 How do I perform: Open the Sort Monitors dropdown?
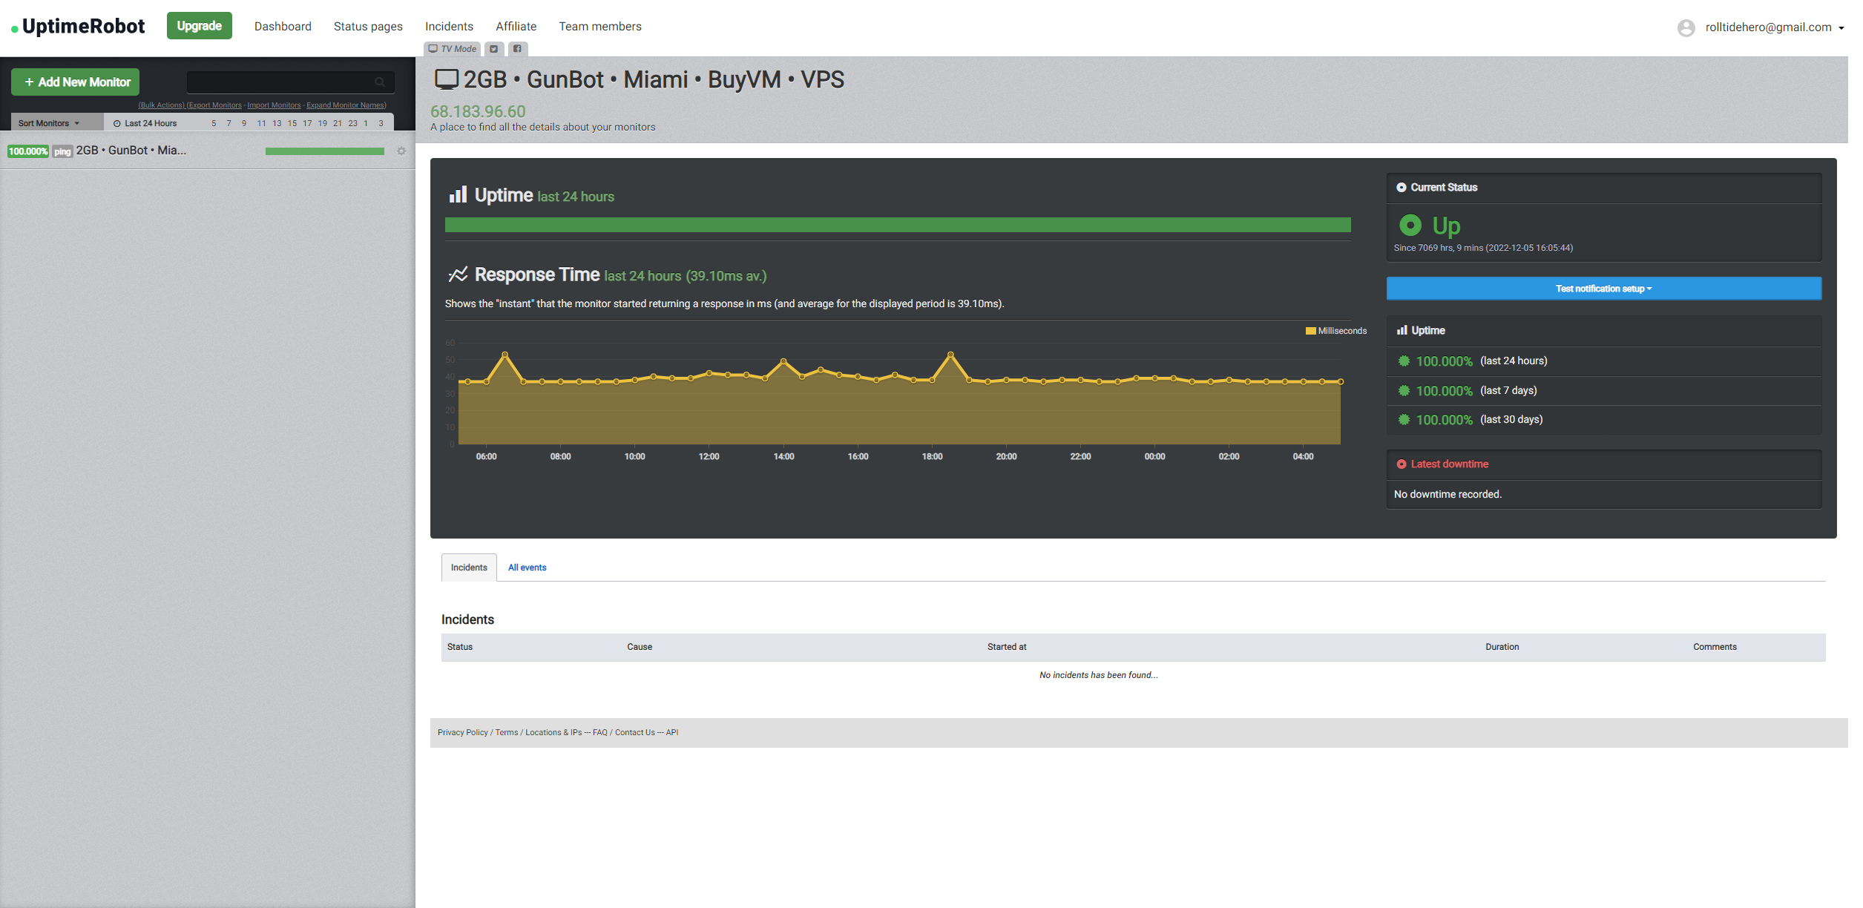pos(49,123)
